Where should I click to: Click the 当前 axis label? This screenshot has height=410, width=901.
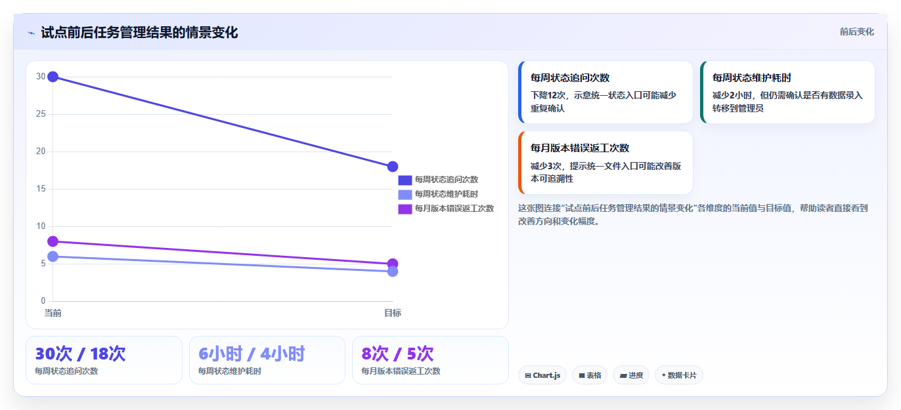(53, 313)
